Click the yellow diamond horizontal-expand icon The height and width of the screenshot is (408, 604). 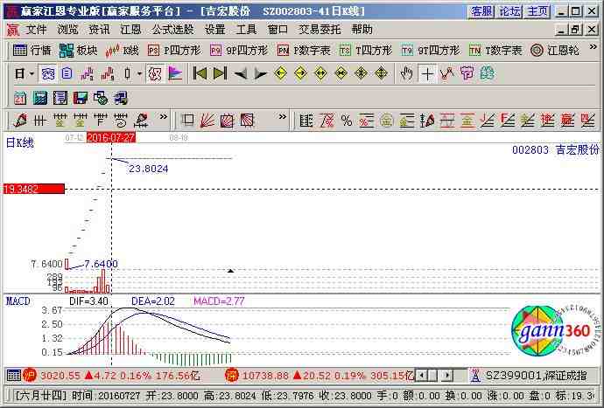coord(321,73)
